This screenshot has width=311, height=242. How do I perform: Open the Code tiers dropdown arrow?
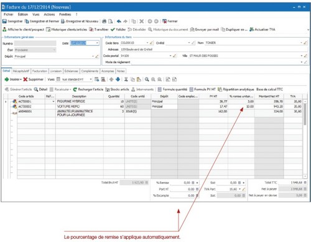coord(147,43)
